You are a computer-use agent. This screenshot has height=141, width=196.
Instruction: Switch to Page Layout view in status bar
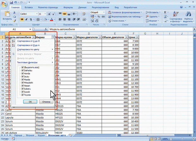pos(156,139)
